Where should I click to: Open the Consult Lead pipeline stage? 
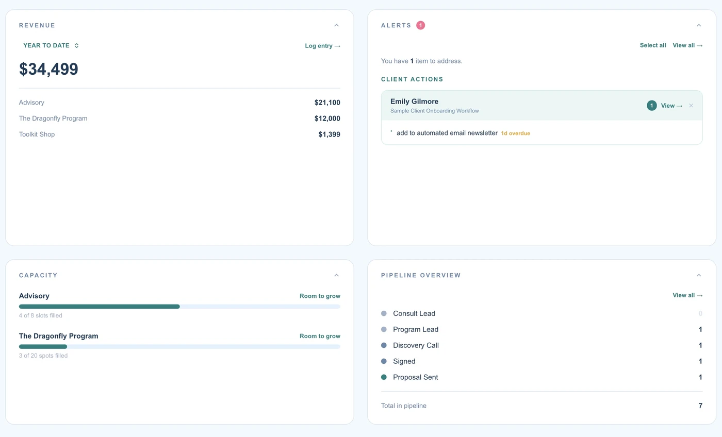541,313
